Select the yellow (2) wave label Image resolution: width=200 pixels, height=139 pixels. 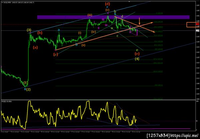coord(28,89)
